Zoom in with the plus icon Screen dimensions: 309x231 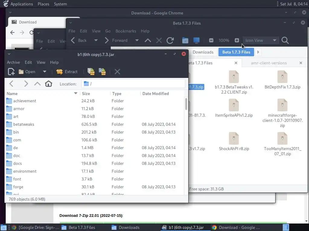pyautogui.click(x=237, y=41)
